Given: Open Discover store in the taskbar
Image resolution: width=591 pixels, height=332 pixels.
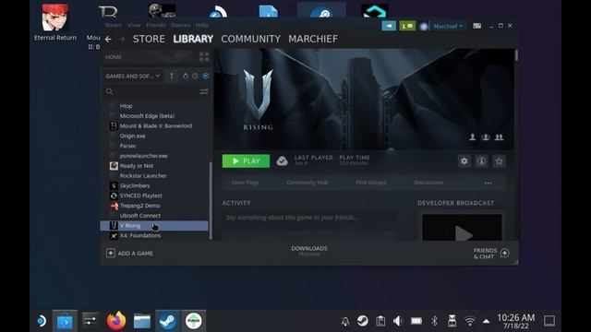Looking at the screenshot, I should click(65, 321).
